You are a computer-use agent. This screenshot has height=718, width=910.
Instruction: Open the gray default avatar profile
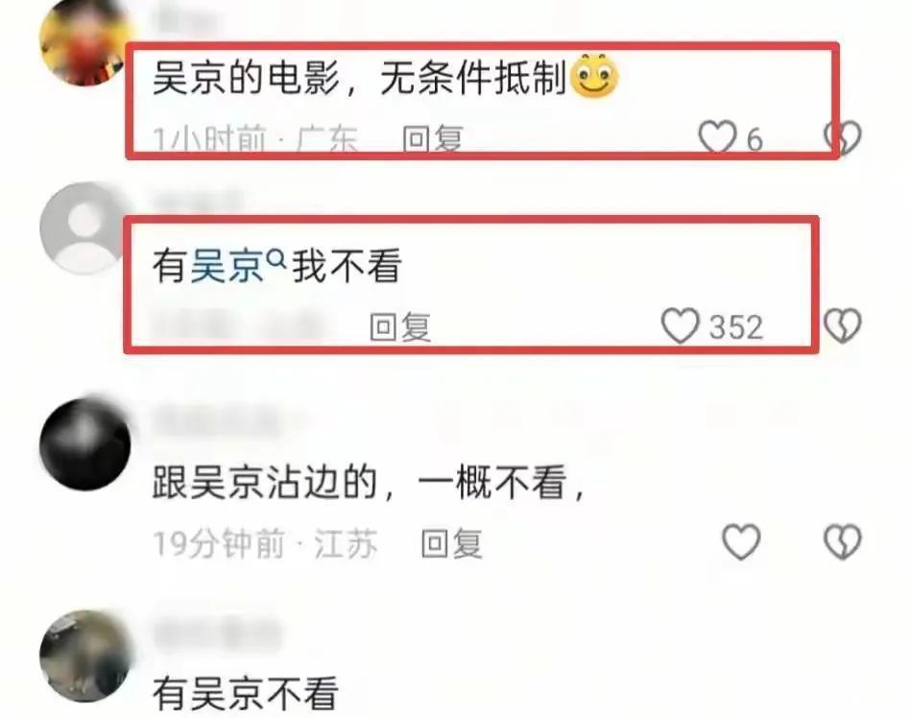84,228
